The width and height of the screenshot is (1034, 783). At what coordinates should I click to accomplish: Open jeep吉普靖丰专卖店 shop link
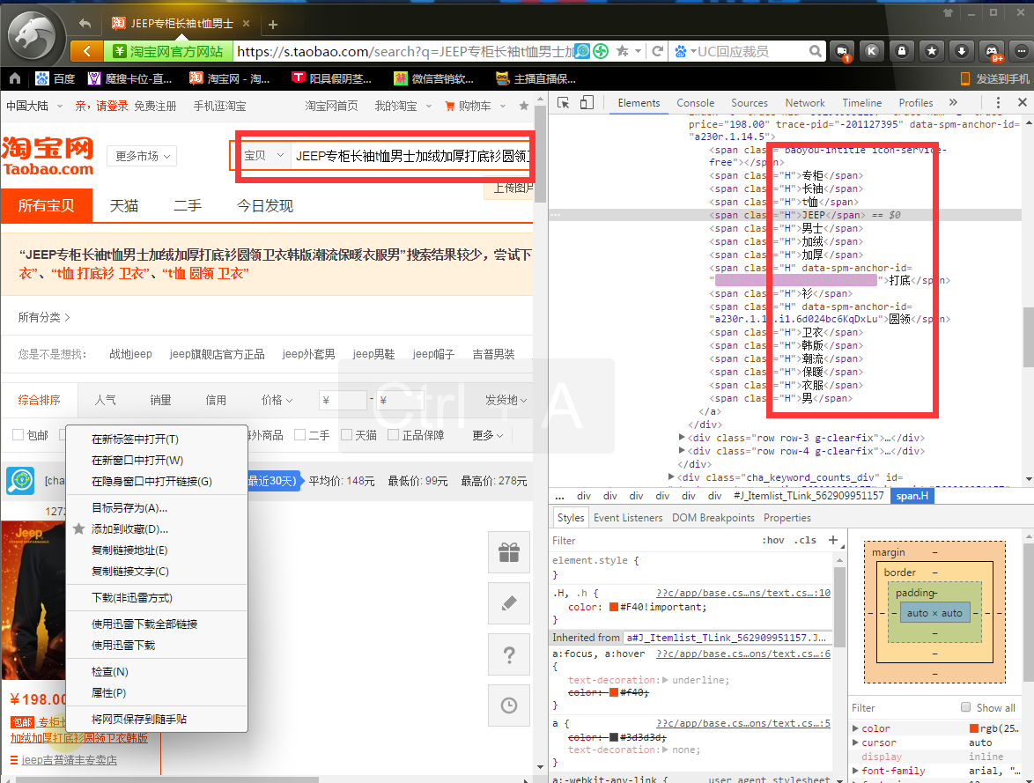click(x=70, y=760)
